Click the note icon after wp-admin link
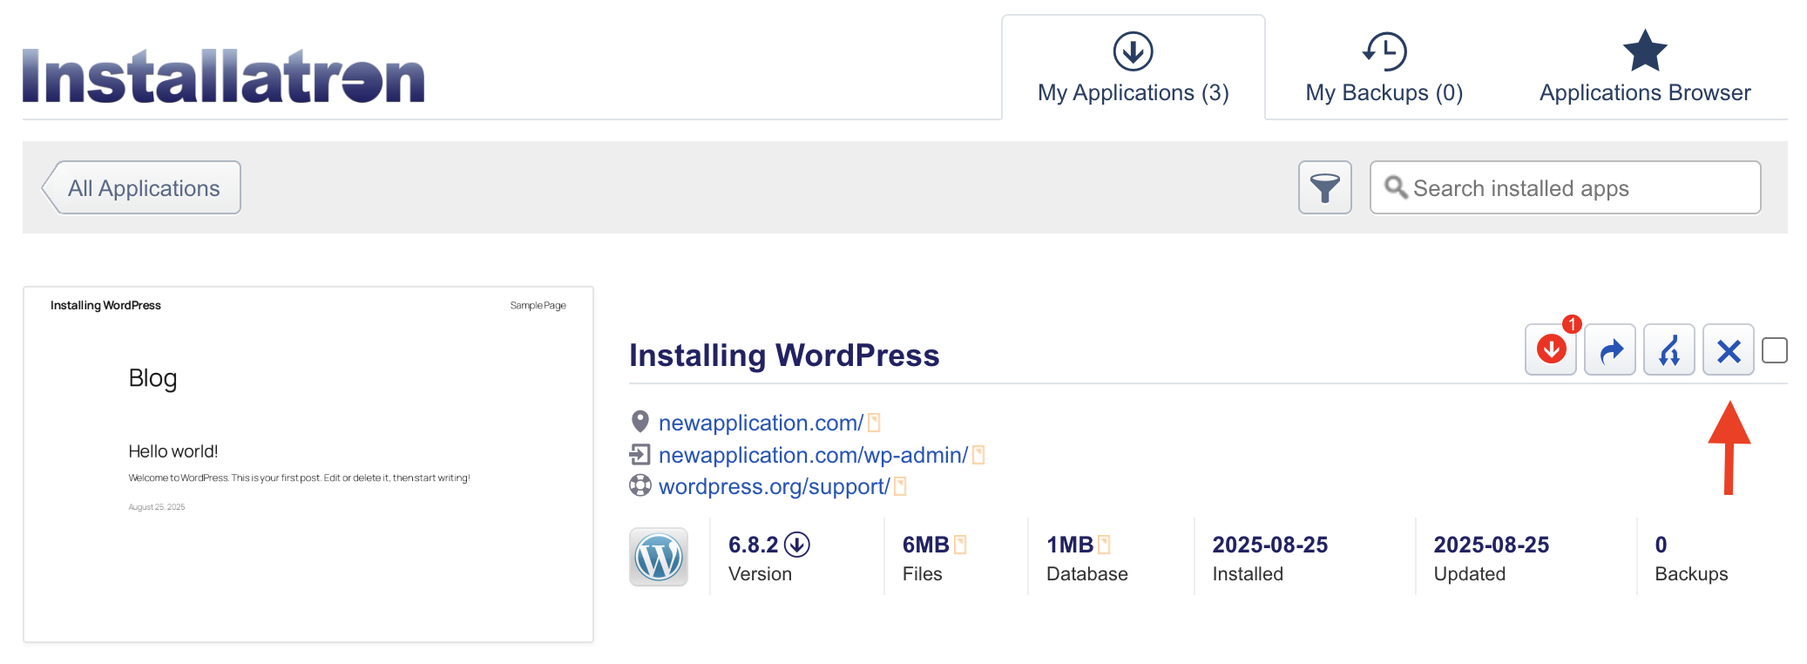The image size is (1807, 664). pos(978,455)
